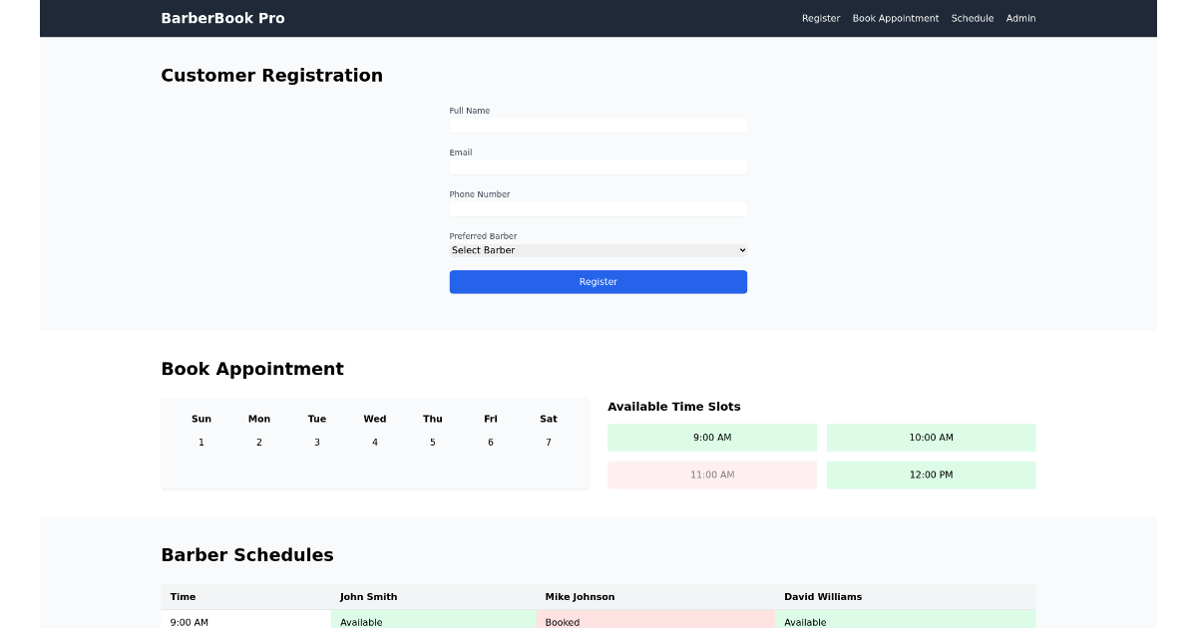
Task: Click John Smith's Available 9:00 AM cell
Action: pos(433,621)
